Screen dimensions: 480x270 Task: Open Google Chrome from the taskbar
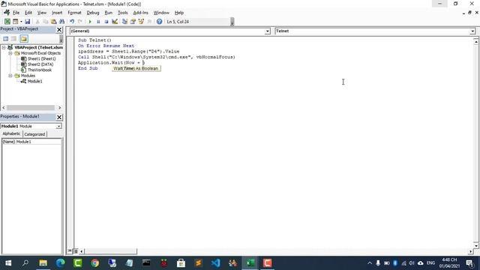[95, 263]
